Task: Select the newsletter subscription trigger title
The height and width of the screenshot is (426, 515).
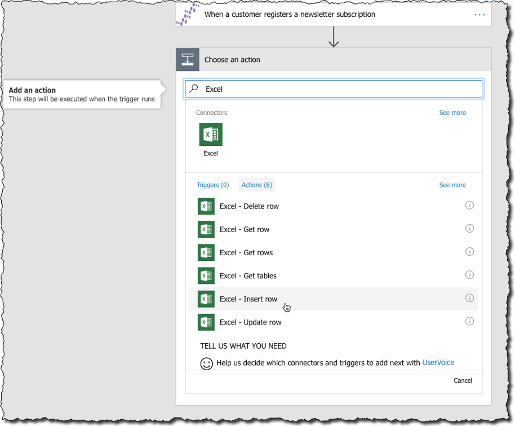Action: (290, 15)
